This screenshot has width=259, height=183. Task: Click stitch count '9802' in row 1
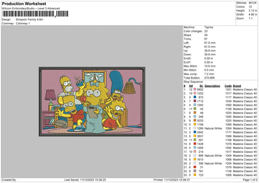pyautogui.click(x=200, y=89)
